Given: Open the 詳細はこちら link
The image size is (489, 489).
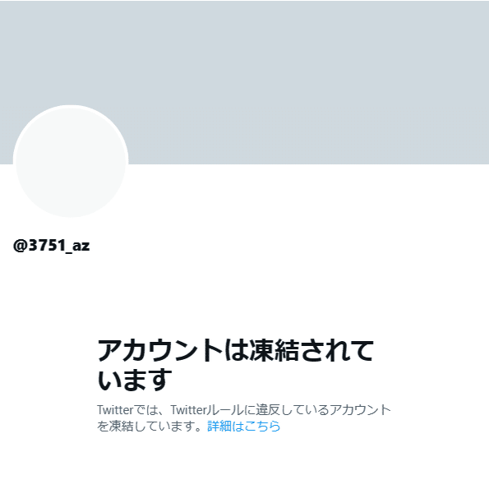Looking at the screenshot, I should click(244, 426).
